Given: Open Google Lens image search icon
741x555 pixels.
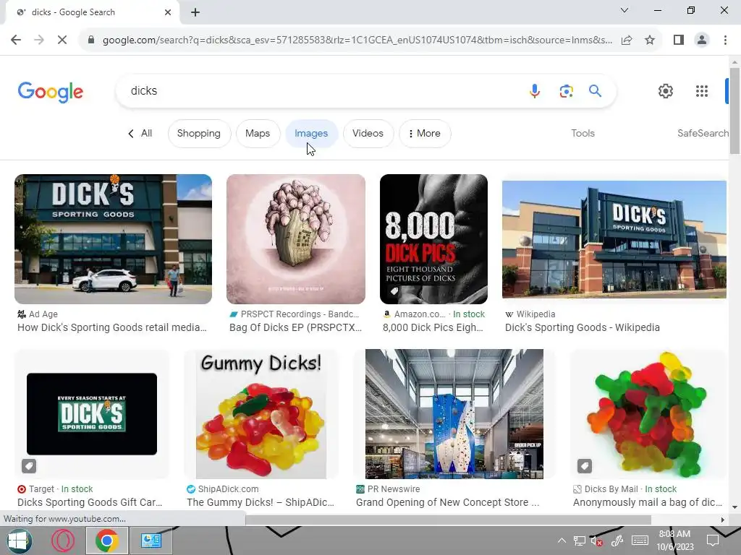Looking at the screenshot, I should 566,90.
